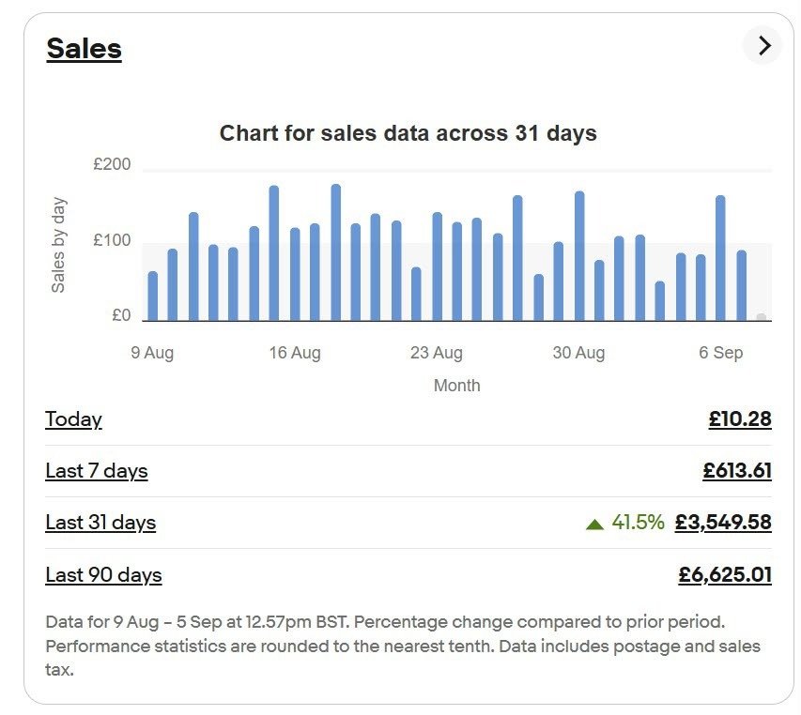Open the Last 31 days link
801x715 pixels.
point(100,523)
